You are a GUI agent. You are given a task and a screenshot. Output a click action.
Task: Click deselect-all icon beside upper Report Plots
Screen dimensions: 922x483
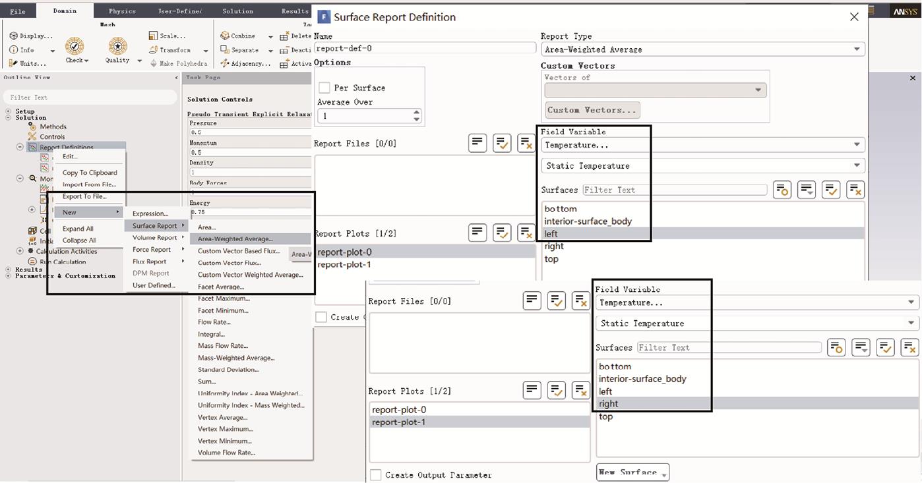(526, 233)
